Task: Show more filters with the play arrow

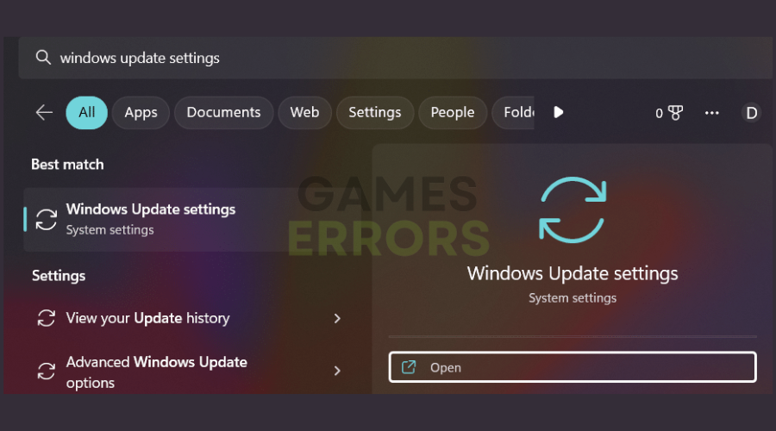Action: pyautogui.click(x=558, y=112)
